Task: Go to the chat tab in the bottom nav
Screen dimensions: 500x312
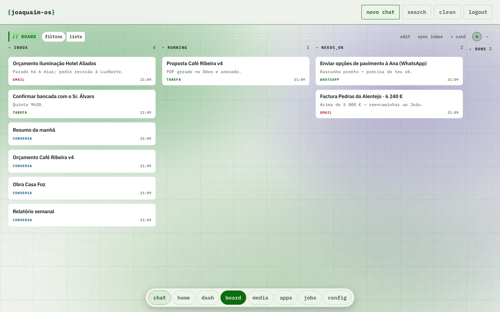Action: pyautogui.click(x=160, y=298)
